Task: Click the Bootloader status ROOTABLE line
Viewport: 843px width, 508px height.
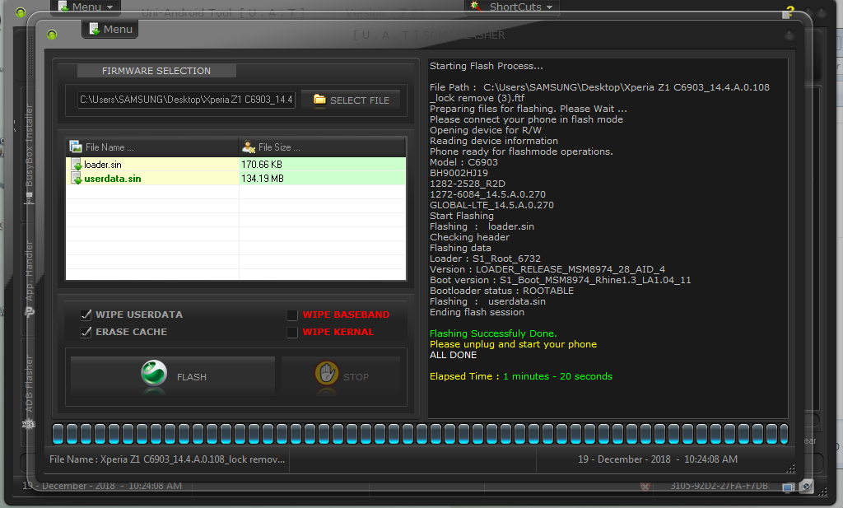Action: click(x=501, y=291)
